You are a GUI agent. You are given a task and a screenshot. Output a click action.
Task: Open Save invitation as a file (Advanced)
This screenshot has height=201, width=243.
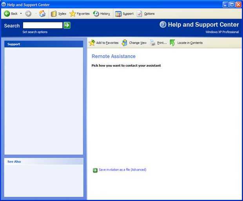122,170
